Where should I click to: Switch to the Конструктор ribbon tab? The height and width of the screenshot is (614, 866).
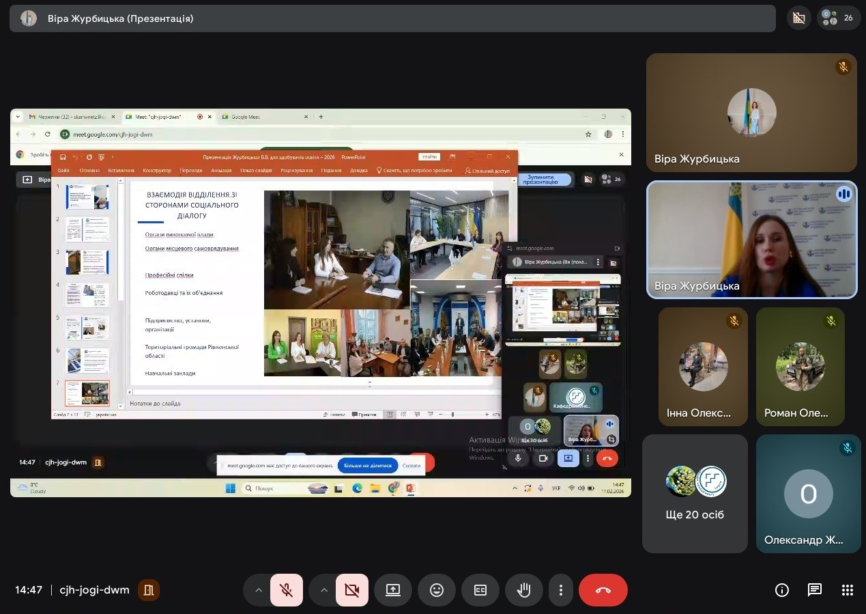[x=157, y=171]
